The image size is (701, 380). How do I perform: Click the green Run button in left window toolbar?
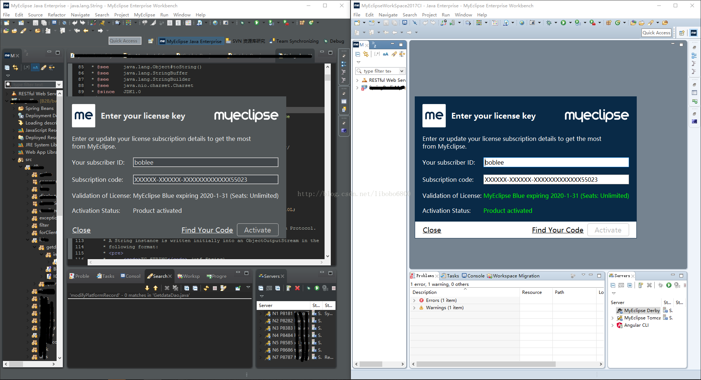pos(257,23)
